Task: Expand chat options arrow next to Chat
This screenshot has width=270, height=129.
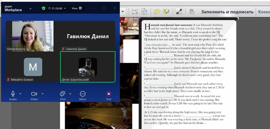Action: tap(70, 94)
